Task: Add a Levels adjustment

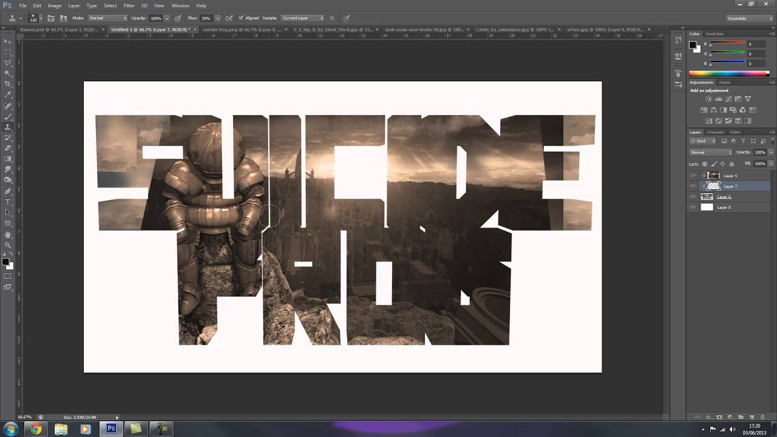Action: point(718,99)
